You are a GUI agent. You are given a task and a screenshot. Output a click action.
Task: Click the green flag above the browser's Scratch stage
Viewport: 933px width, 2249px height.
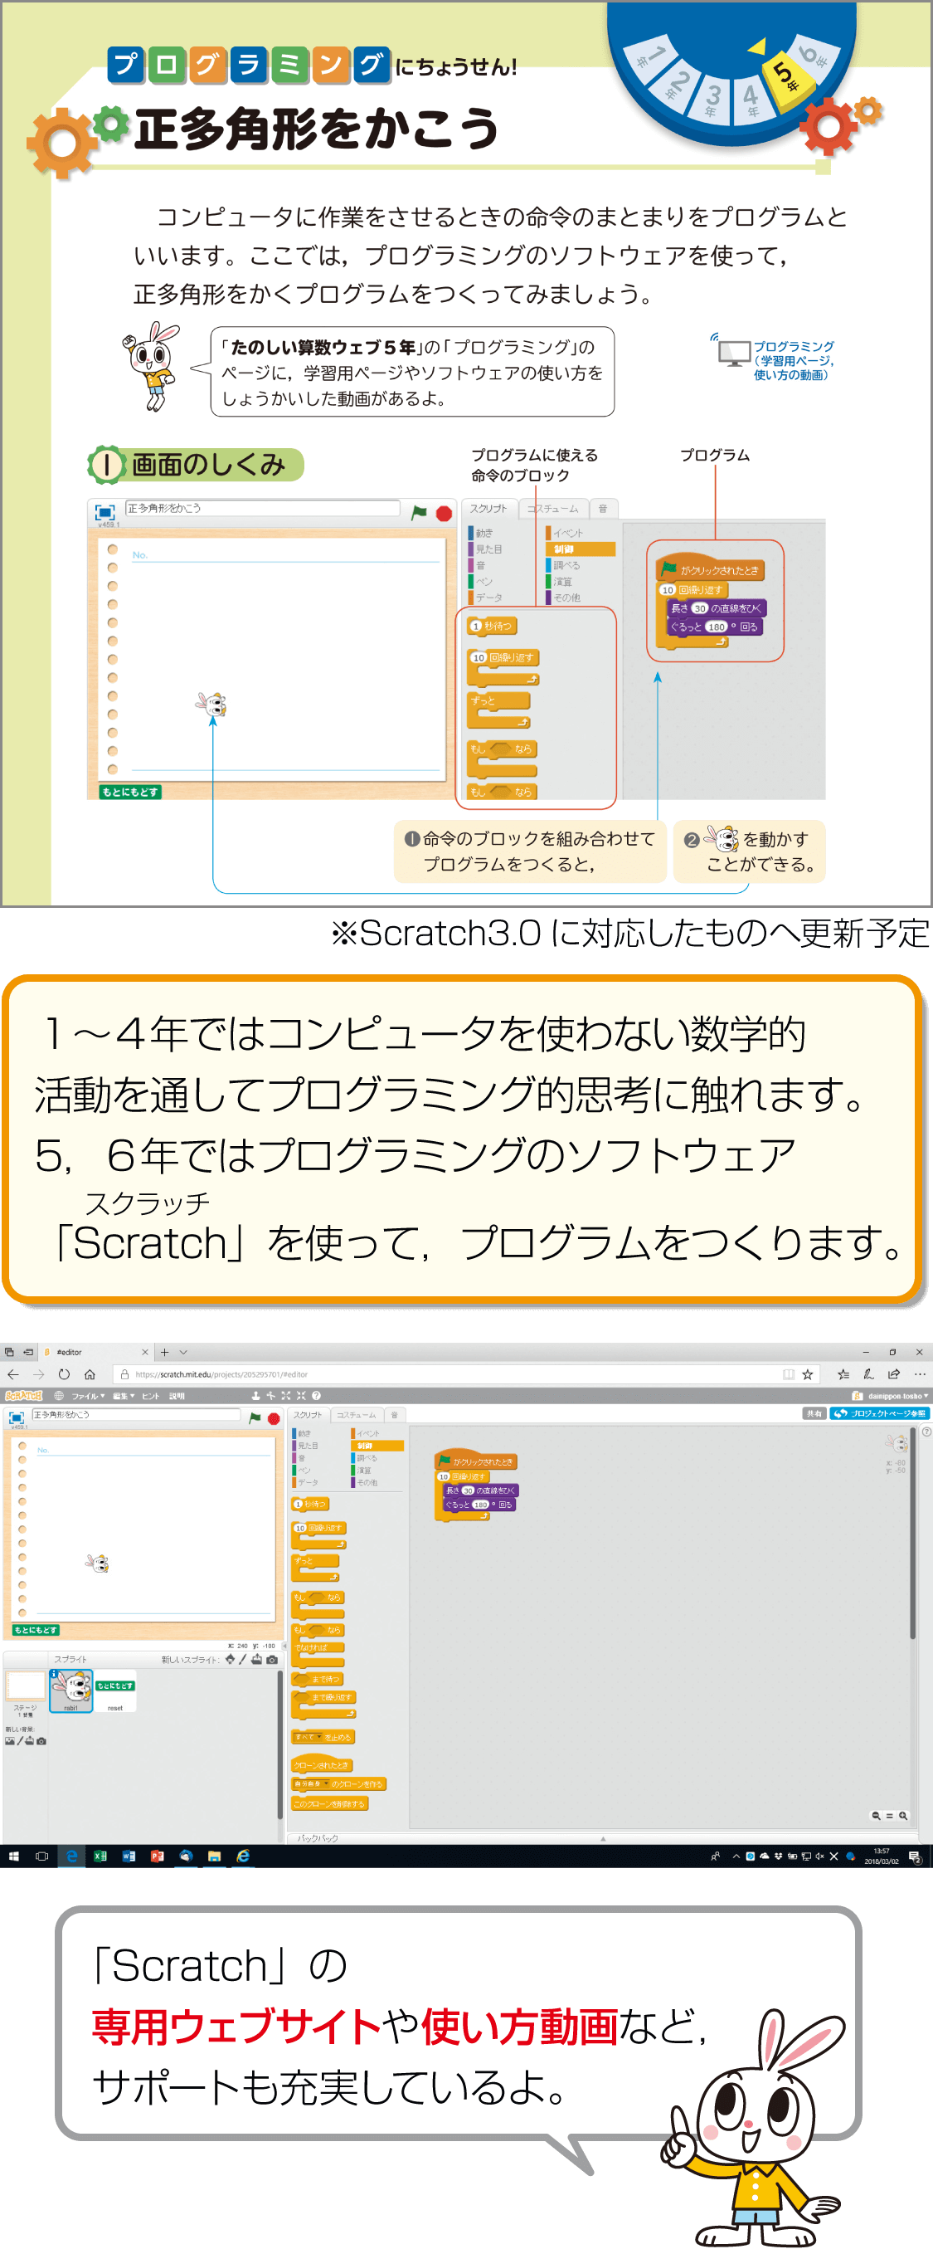click(x=255, y=1417)
